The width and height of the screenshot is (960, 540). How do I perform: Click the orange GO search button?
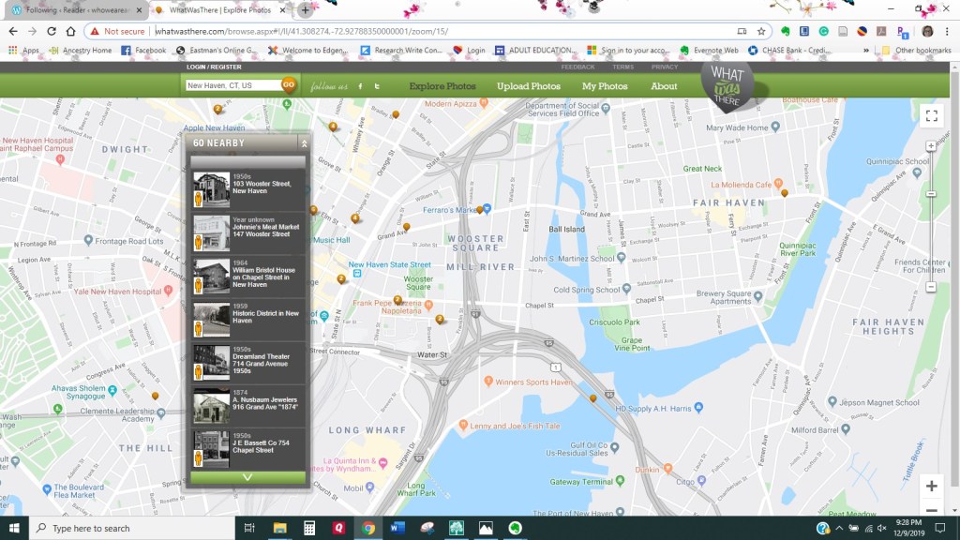289,85
